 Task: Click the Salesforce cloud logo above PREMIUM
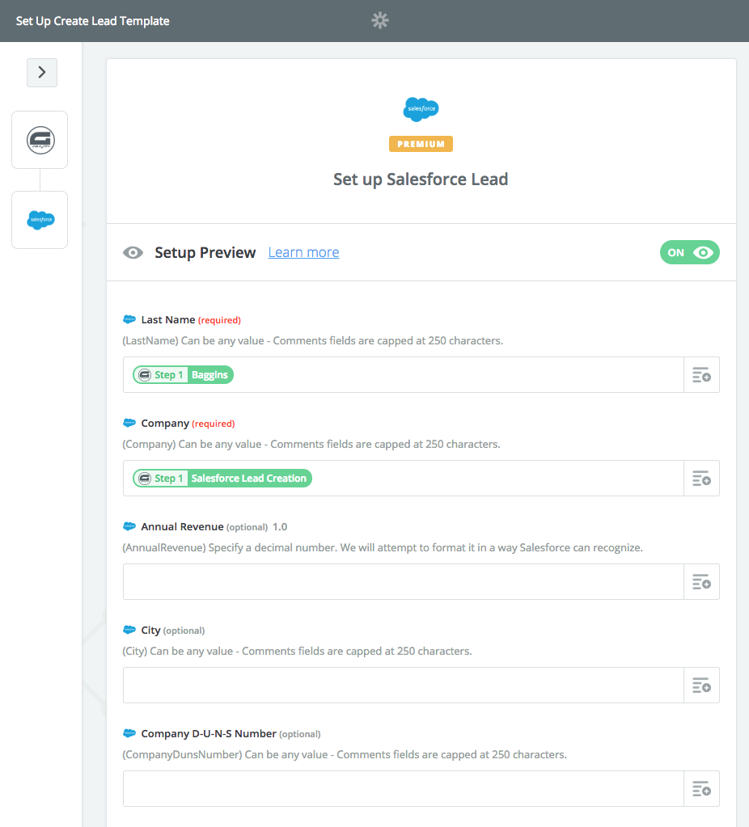421,109
